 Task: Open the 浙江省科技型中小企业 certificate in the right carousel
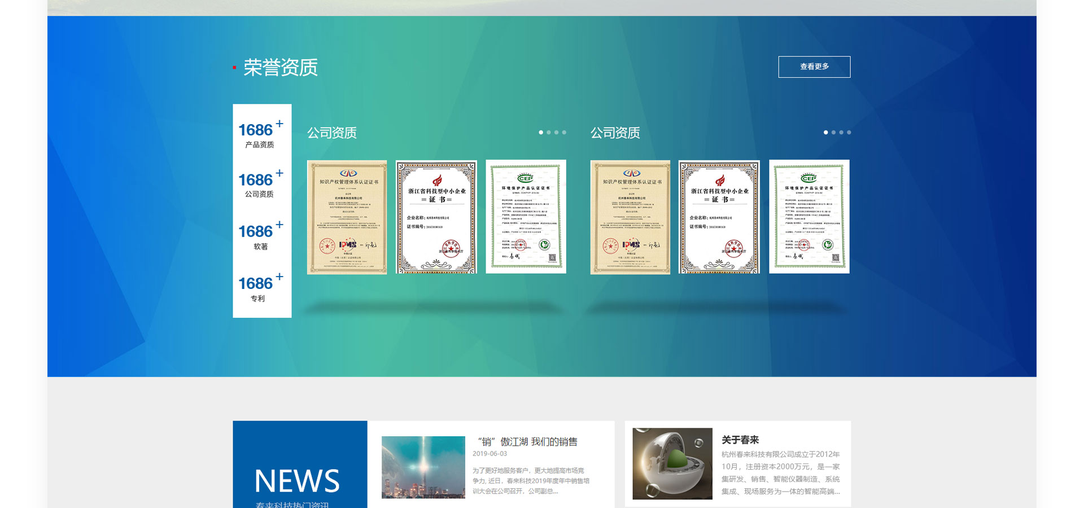[x=719, y=217]
